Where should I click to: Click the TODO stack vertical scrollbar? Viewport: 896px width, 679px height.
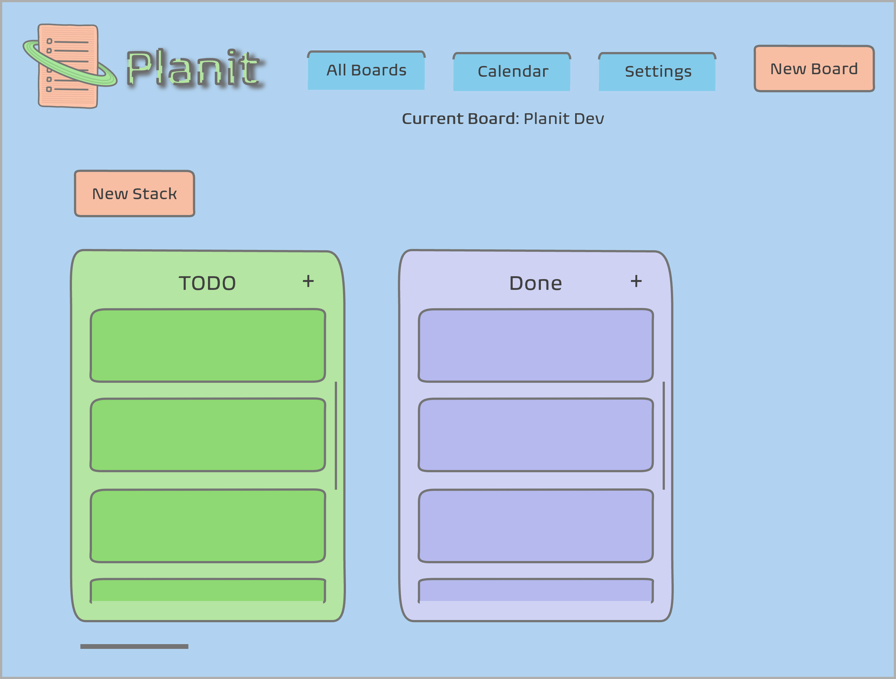[336, 436]
